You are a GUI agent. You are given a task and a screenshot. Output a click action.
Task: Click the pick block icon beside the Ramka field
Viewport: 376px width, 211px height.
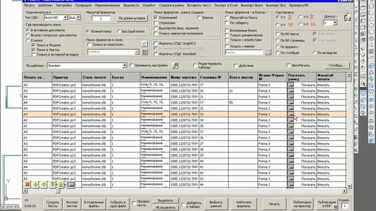(268, 52)
